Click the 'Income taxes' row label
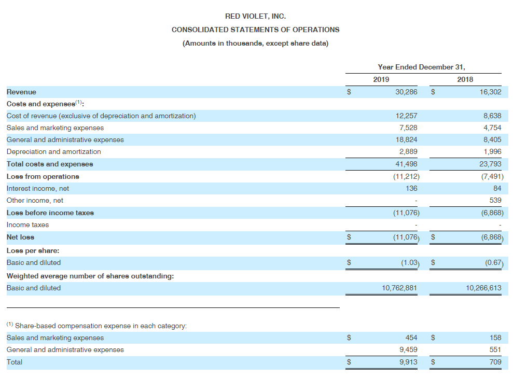Image resolution: width=513 pixels, height=379 pixels. pos(27,225)
